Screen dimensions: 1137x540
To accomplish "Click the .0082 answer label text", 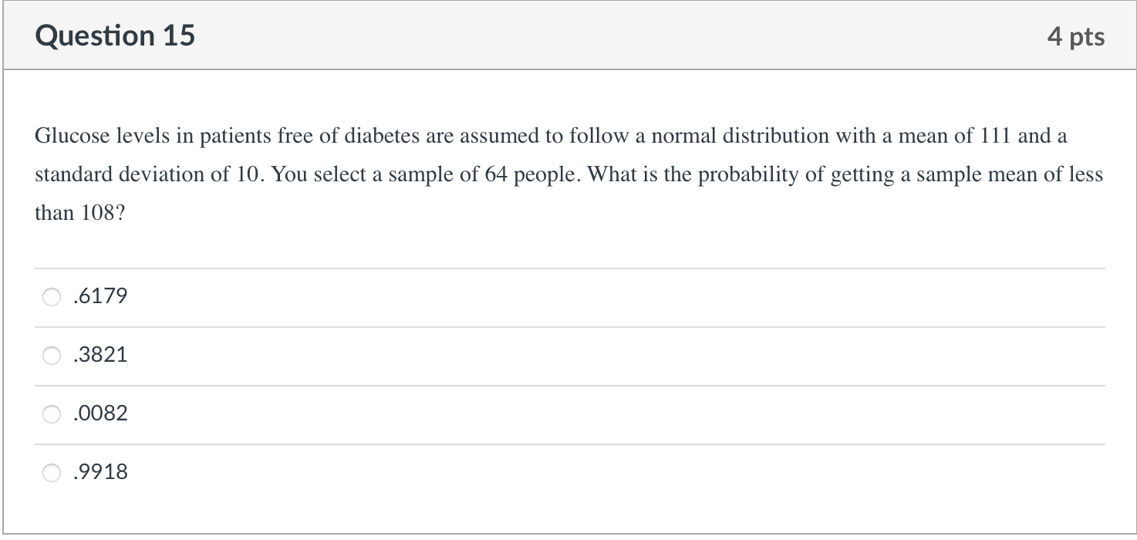I will (100, 413).
